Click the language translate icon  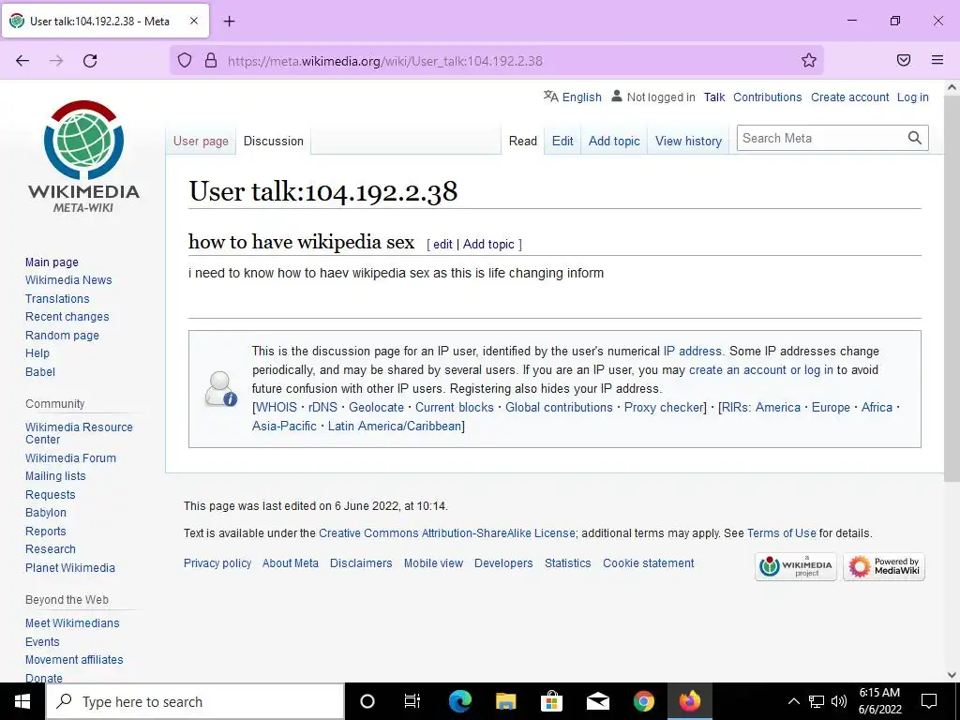(x=550, y=97)
